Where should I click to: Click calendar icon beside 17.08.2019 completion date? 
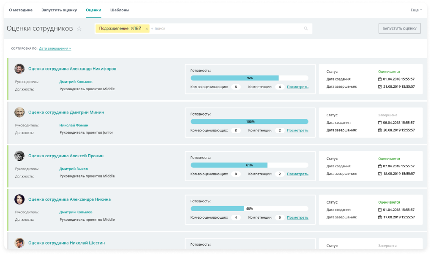click(380, 217)
